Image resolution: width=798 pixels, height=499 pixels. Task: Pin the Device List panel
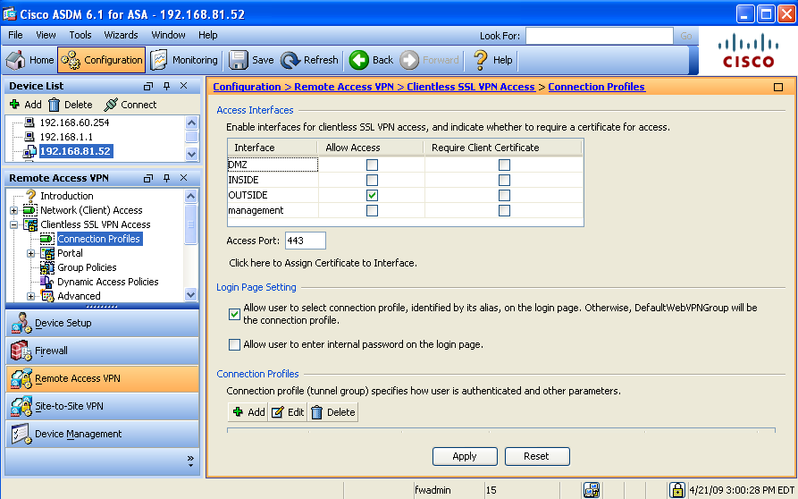(x=166, y=86)
